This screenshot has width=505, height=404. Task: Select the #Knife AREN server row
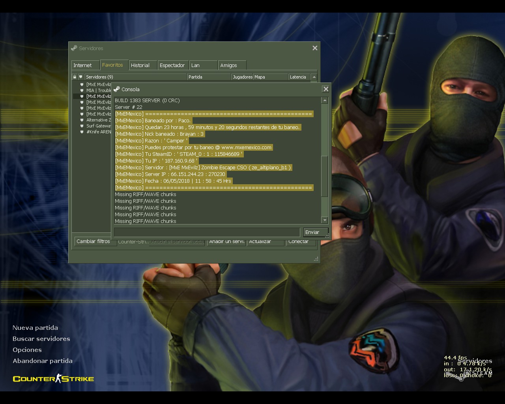click(x=92, y=132)
